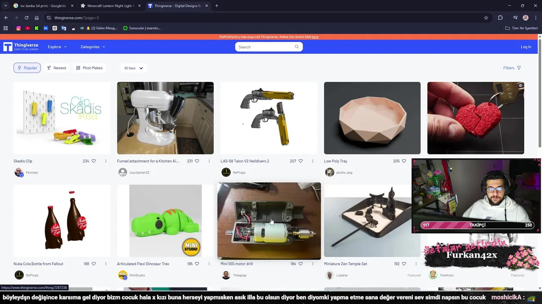Open Sunucular exaroton bookmark
Screen dimensions: 542x304
(x=142, y=28)
